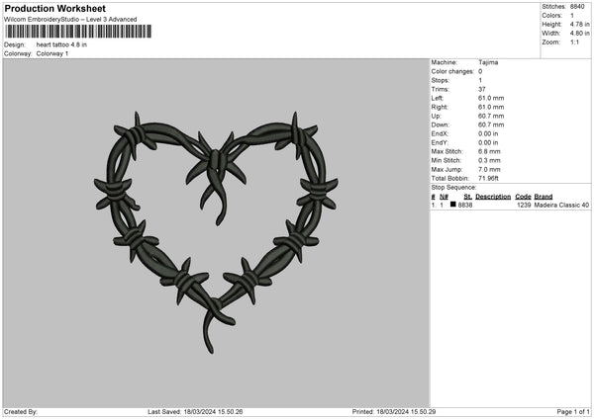Select the Zoom 1:1 value
This screenshot has width=594, height=419.
pos(574,43)
